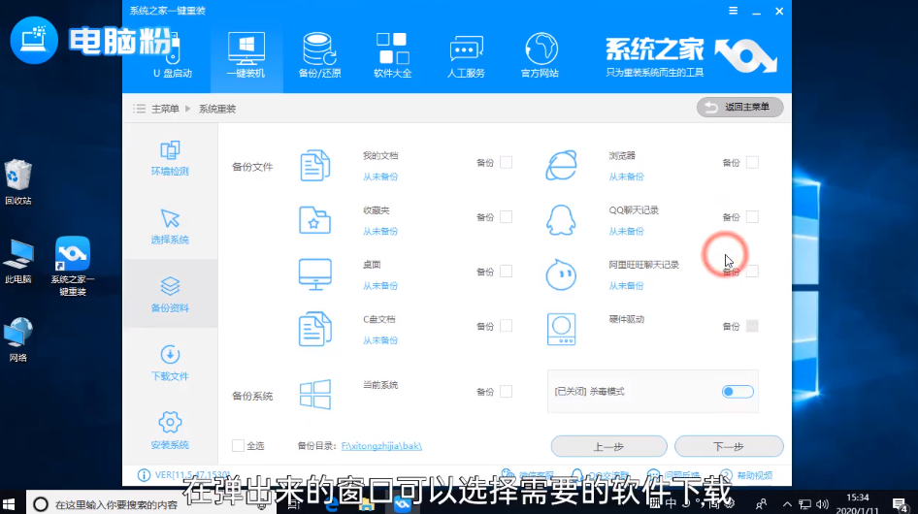Open the People icon in the taskbar

click(761, 504)
